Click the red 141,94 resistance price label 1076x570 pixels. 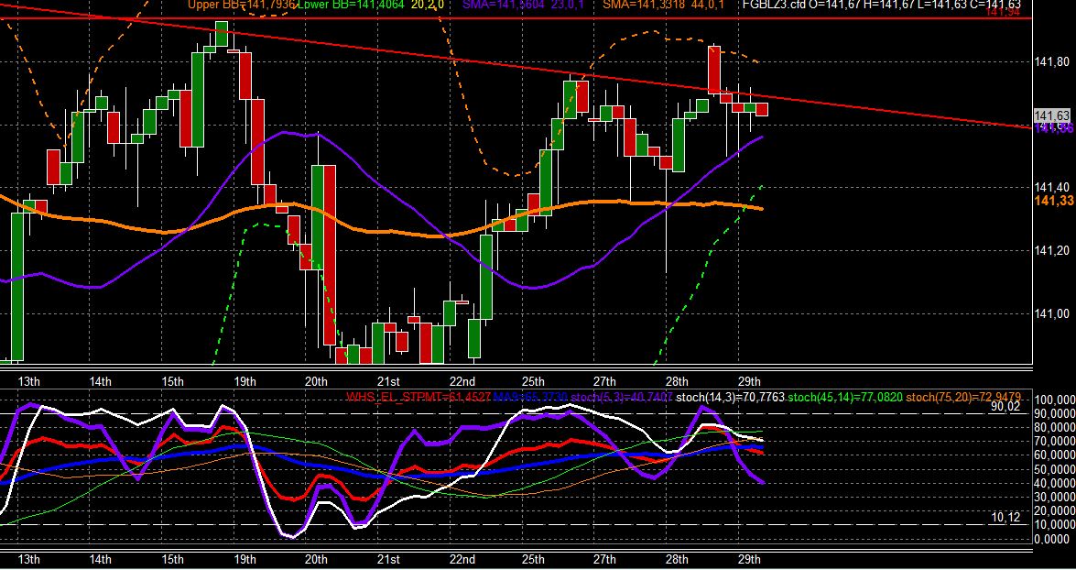coord(1005,12)
